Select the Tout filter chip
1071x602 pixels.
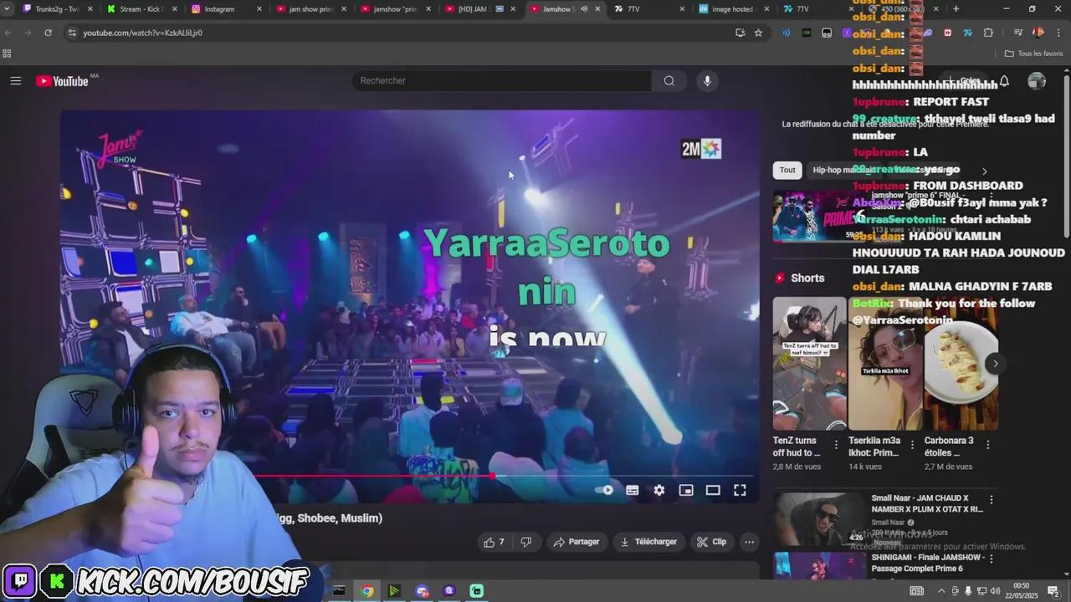click(x=787, y=170)
